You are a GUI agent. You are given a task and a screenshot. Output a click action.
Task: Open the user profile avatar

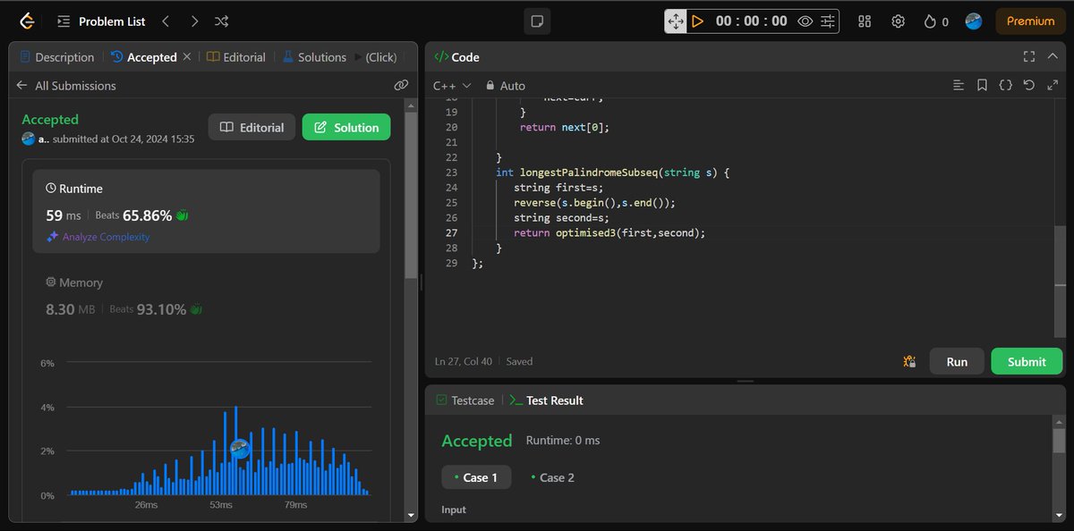(974, 21)
